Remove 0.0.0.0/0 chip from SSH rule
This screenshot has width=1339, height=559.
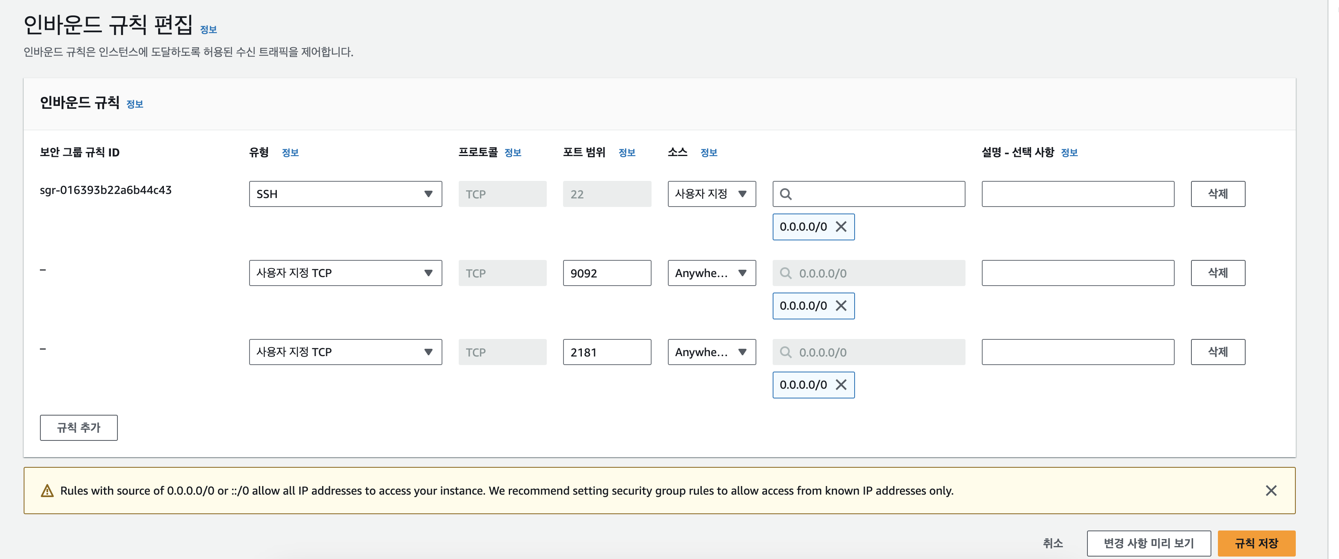(840, 227)
